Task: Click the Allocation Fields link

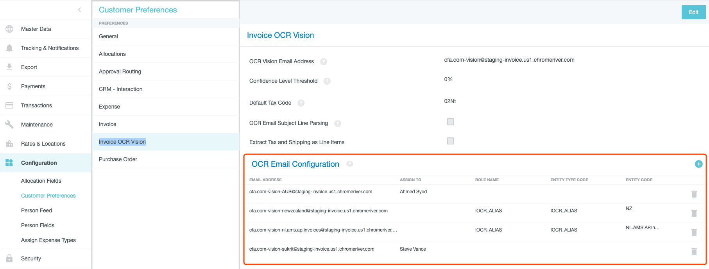Action: click(x=41, y=181)
